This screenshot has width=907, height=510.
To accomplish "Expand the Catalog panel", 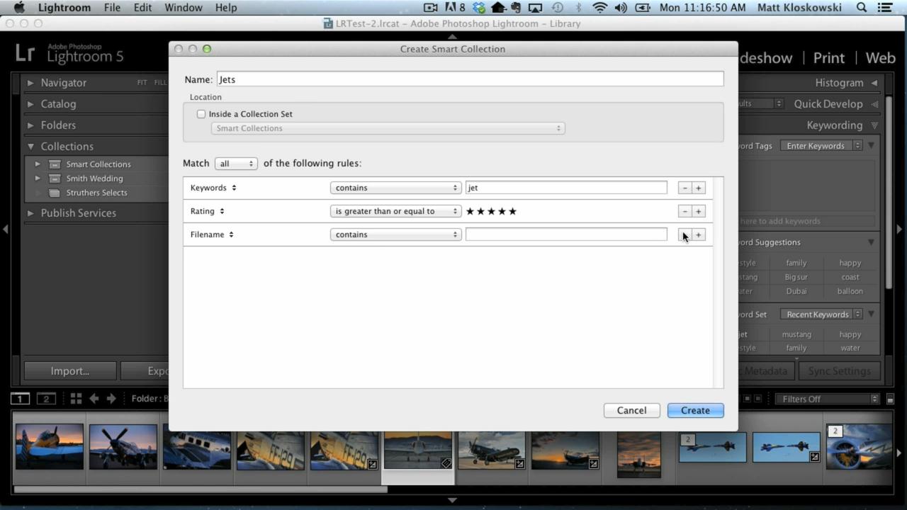I will tap(30, 104).
